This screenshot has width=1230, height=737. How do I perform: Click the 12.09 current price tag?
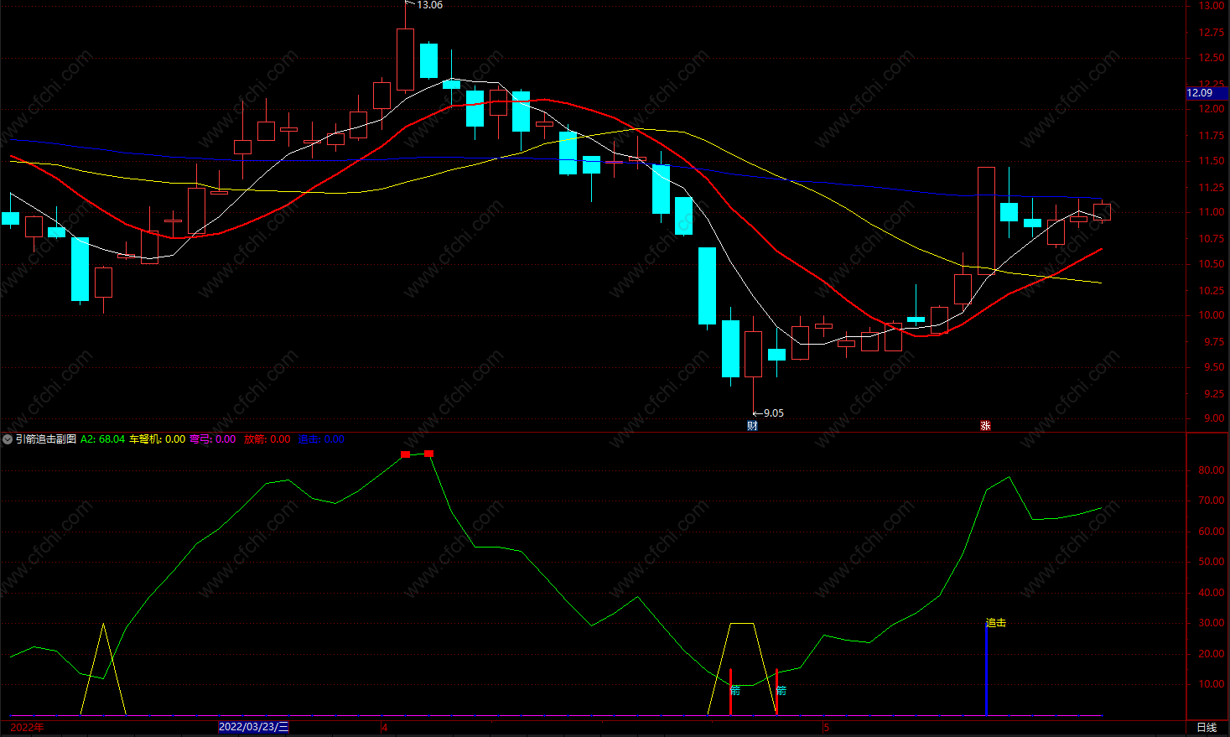pyautogui.click(x=1207, y=93)
